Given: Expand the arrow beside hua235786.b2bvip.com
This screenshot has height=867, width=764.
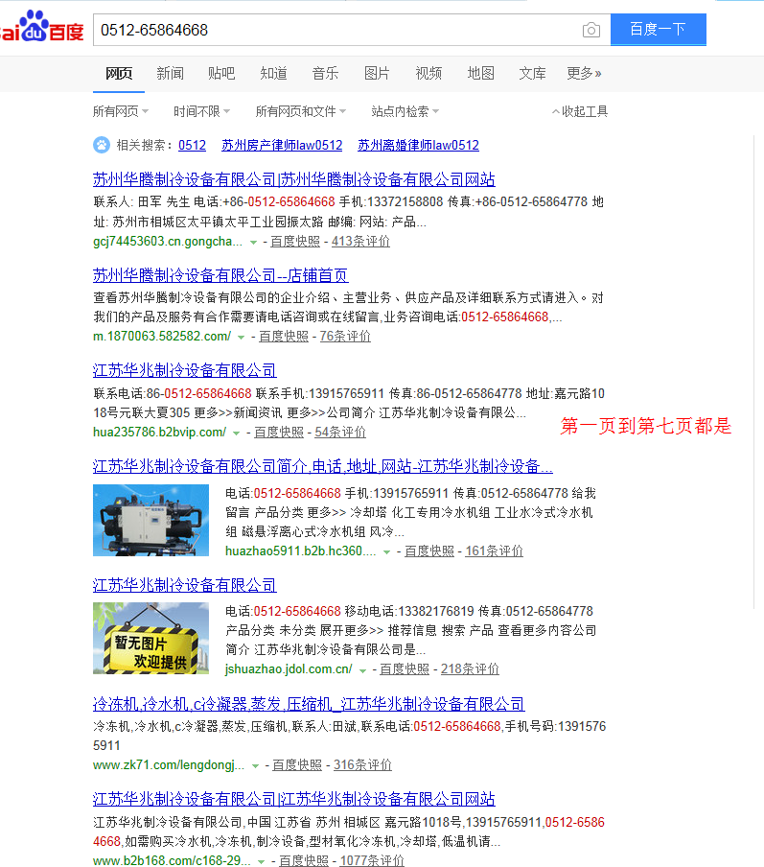Looking at the screenshot, I should point(236,433).
